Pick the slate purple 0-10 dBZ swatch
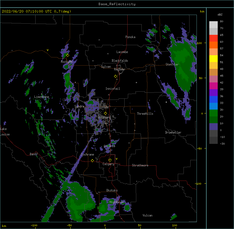The height and width of the screenshot is (229, 234). coord(213,127)
